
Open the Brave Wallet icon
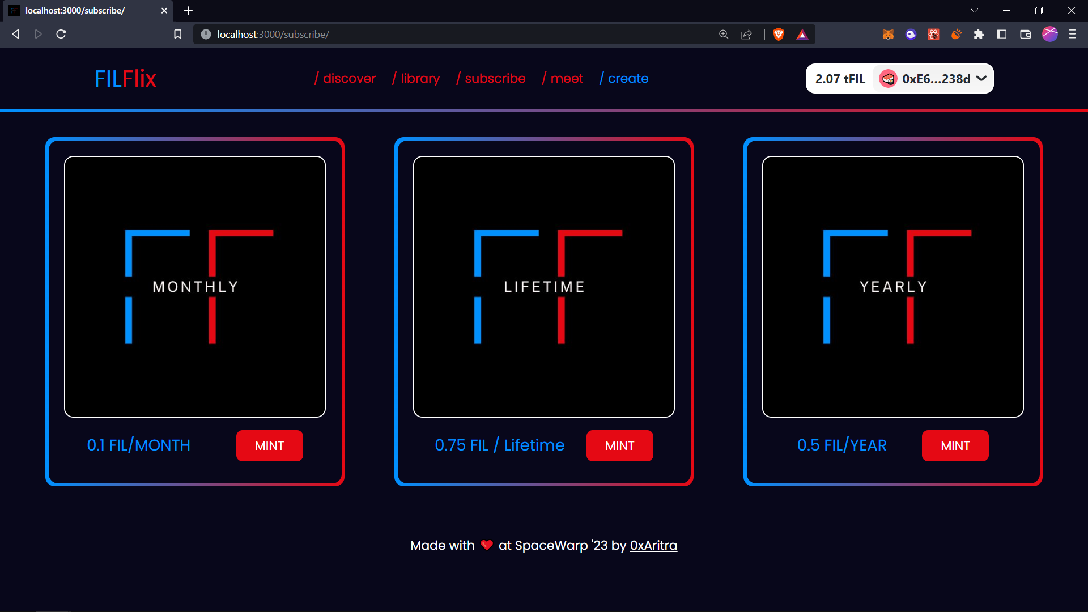click(1026, 34)
